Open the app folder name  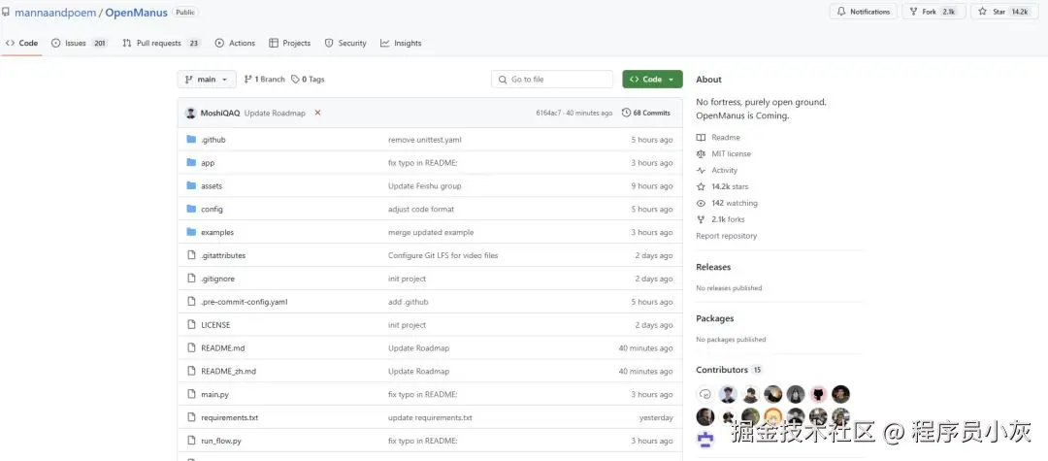pos(208,162)
